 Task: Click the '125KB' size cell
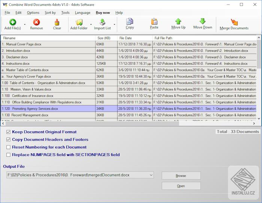[x=106, y=64]
